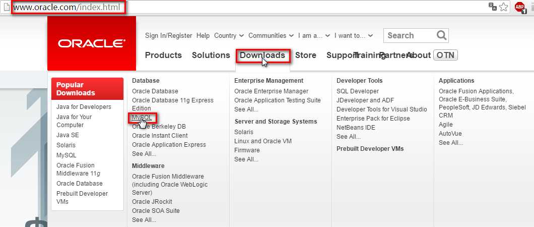Open Solaris under Server and Storage Systems

(x=244, y=132)
